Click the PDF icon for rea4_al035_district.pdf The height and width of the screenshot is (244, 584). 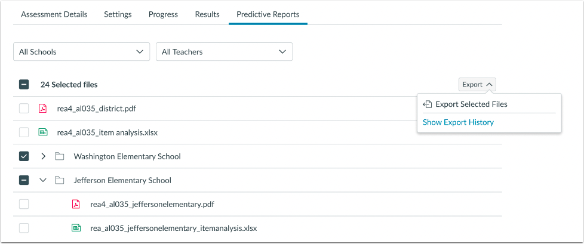(42, 109)
